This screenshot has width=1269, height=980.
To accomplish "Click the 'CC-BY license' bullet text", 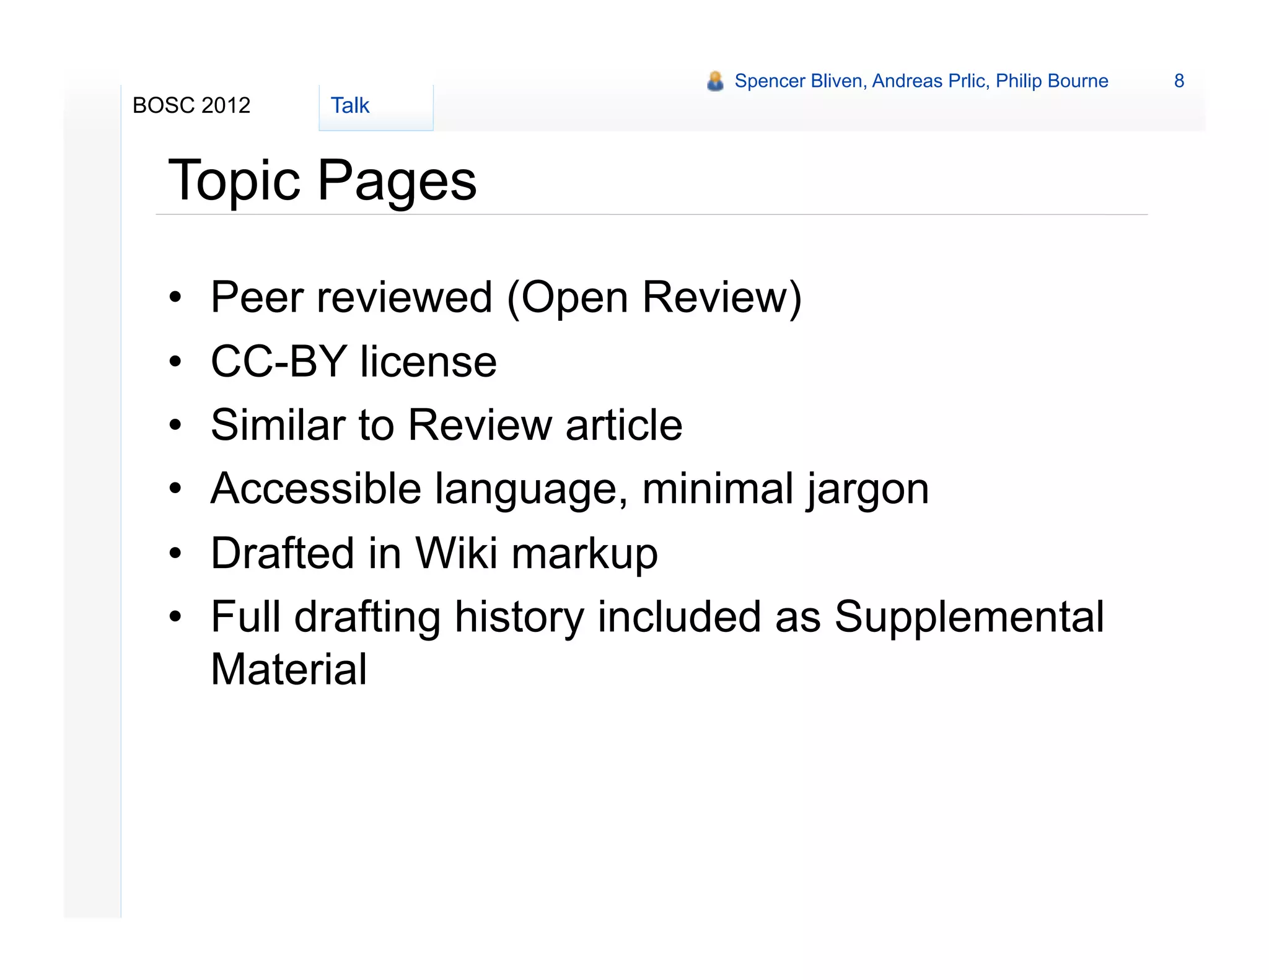I will tap(353, 361).
